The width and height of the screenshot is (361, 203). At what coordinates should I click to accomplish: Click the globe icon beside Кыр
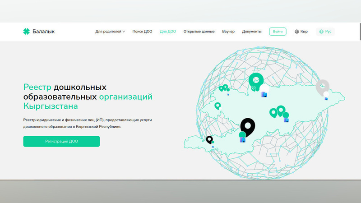pyautogui.click(x=297, y=32)
